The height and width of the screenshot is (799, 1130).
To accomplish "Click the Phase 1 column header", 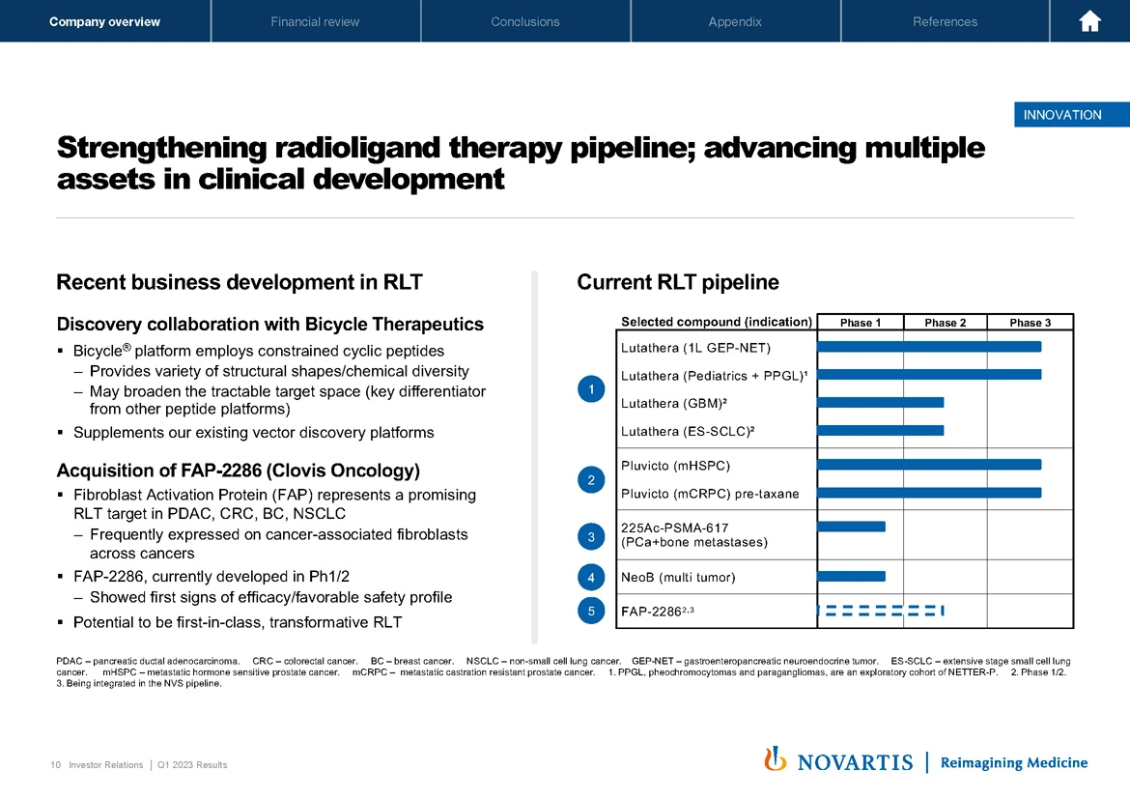I will click(x=860, y=323).
